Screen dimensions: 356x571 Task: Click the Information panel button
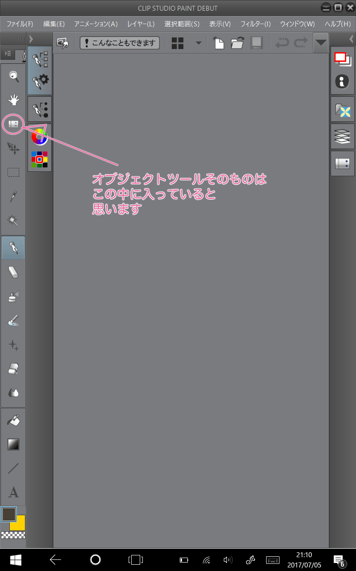coord(343,82)
